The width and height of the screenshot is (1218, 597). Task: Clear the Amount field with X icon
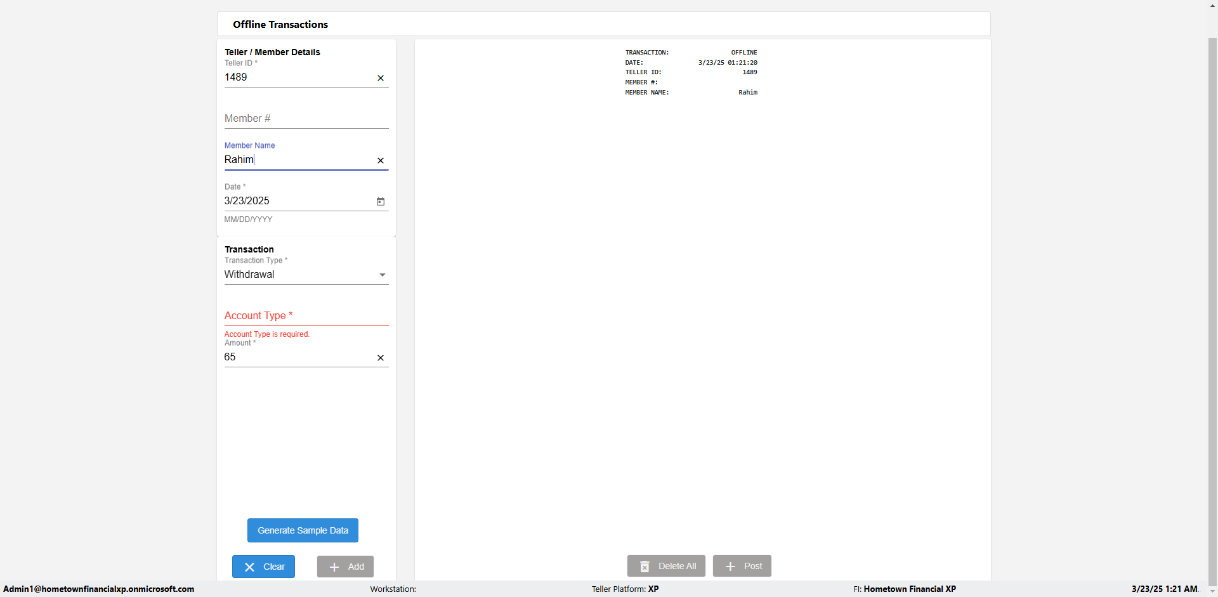(381, 358)
